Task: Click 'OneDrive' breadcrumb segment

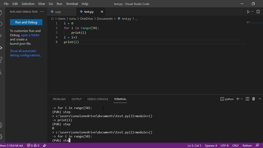Action: pos(86,18)
